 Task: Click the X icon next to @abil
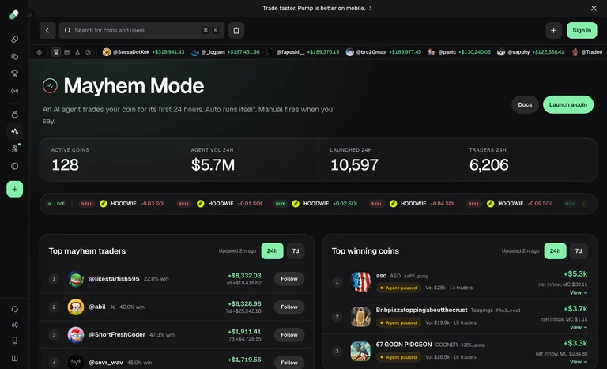pyautogui.click(x=113, y=307)
